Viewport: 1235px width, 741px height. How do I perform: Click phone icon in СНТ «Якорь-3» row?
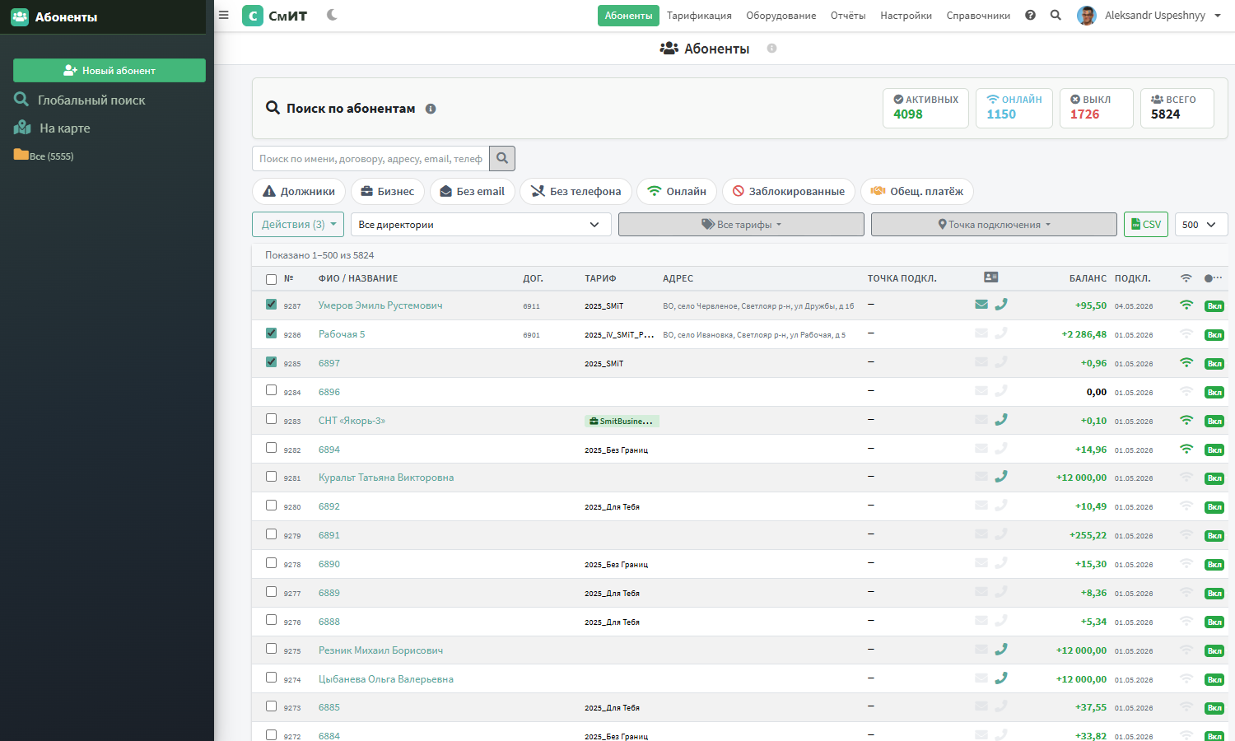pyautogui.click(x=1001, y=420)
